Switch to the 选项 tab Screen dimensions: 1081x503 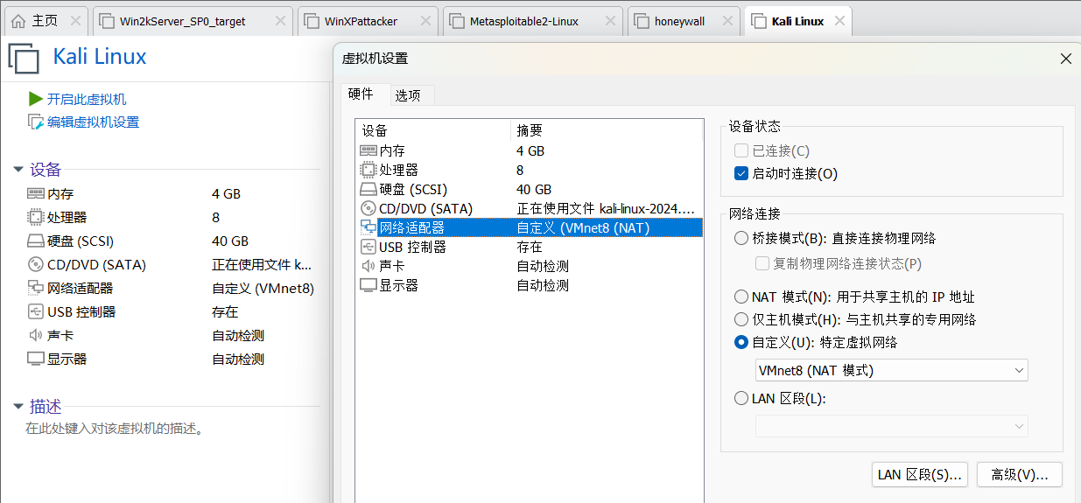click(x=408, y=95)
